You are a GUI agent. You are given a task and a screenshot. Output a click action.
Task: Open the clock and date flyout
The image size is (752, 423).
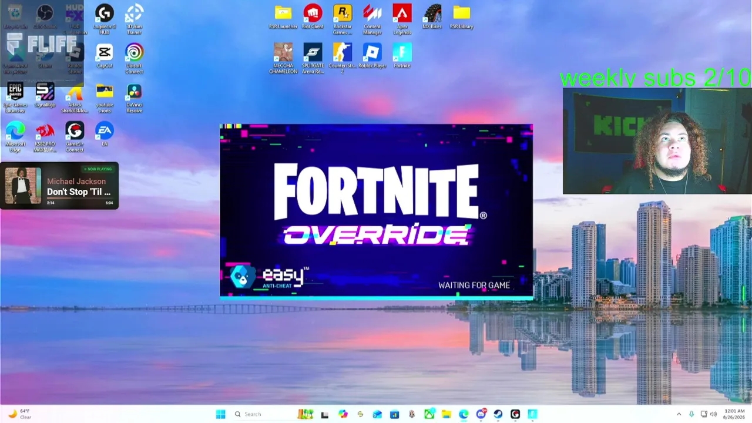pyautogui.click(x=734, y=414)
